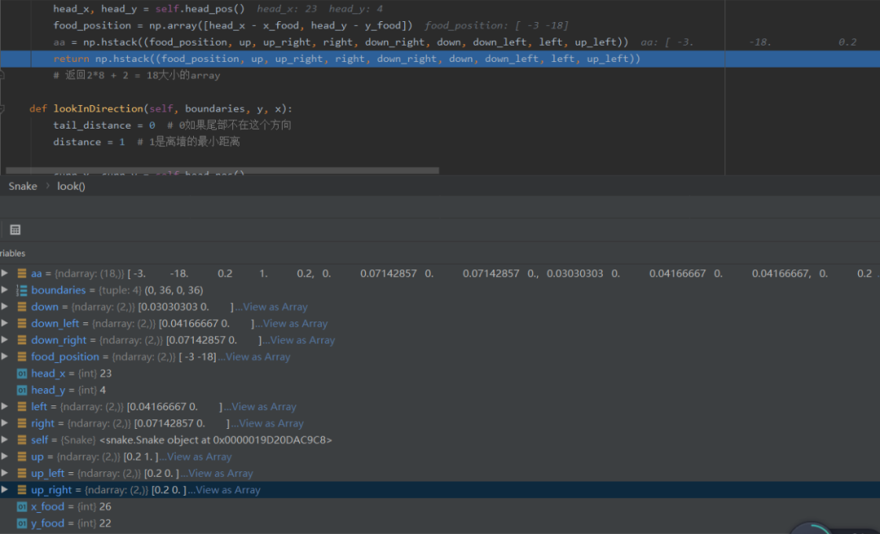Expand the down_right variable node

[x=5, y=340]
